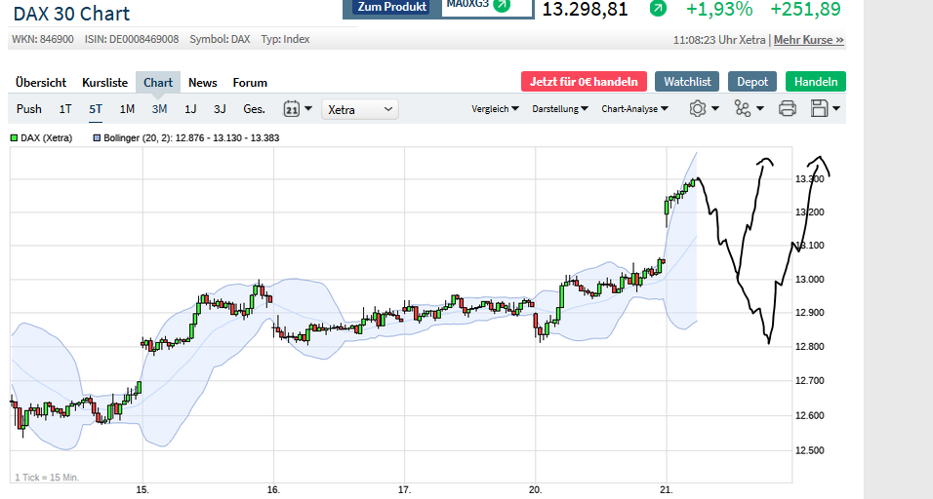
Task: Open the Chart-Analyse dropdown
Action: pos(634,109)
